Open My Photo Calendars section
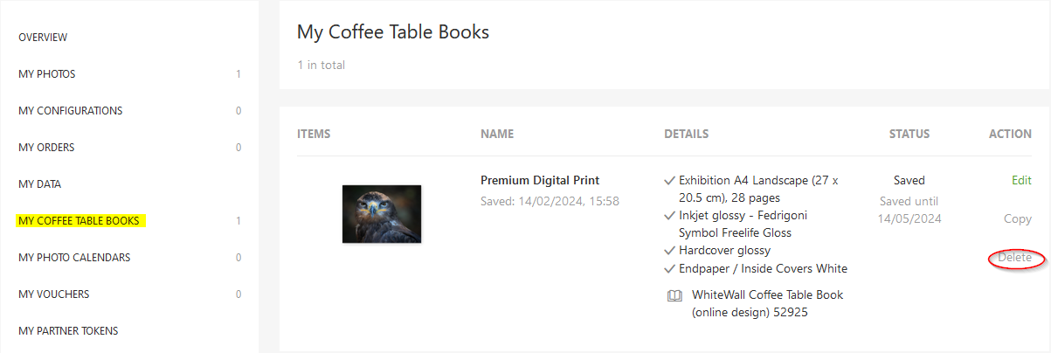Viewport: 1051px width, 353px height. (x=74, y=258)
